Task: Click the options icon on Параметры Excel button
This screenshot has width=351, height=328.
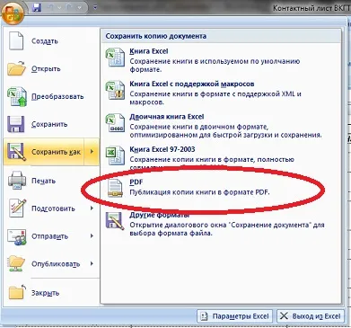Action: pos(205,316)
